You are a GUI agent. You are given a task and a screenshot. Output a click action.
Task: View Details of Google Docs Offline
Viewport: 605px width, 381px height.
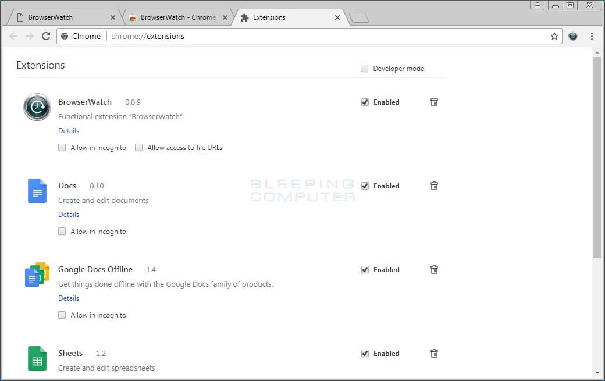coord(69,298)
